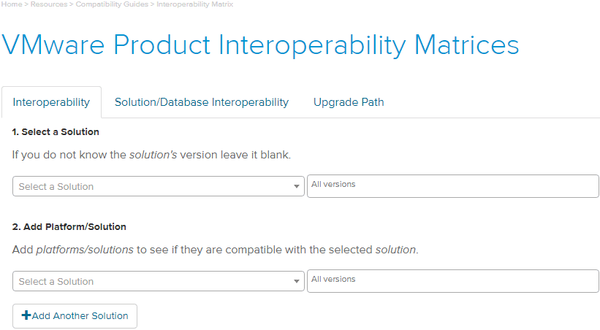Switch to the Interoperability tab
Image resolution: width=600 pixels, height=330 pixels.
point(51,102)
